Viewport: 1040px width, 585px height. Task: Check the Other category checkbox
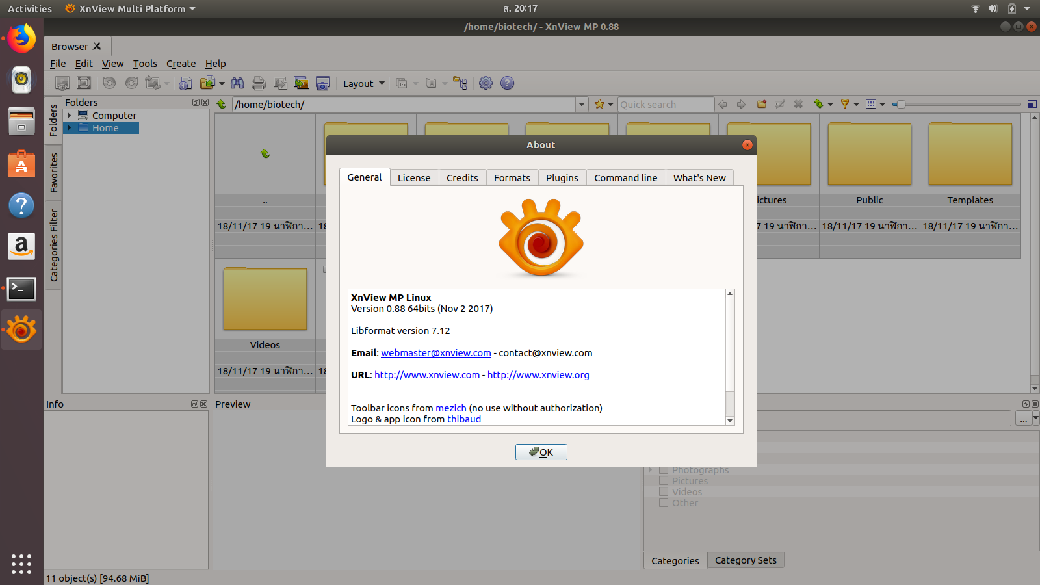click(x=664, y=503)
